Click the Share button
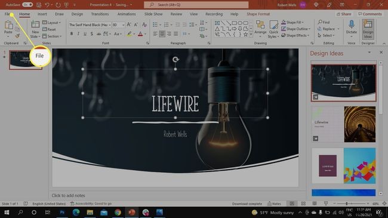 [344, 14]
